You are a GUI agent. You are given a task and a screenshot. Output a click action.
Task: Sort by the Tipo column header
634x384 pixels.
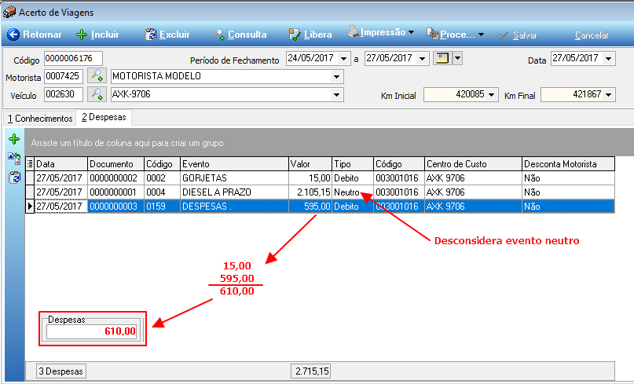pyautogui.click(x=353, y=163)
